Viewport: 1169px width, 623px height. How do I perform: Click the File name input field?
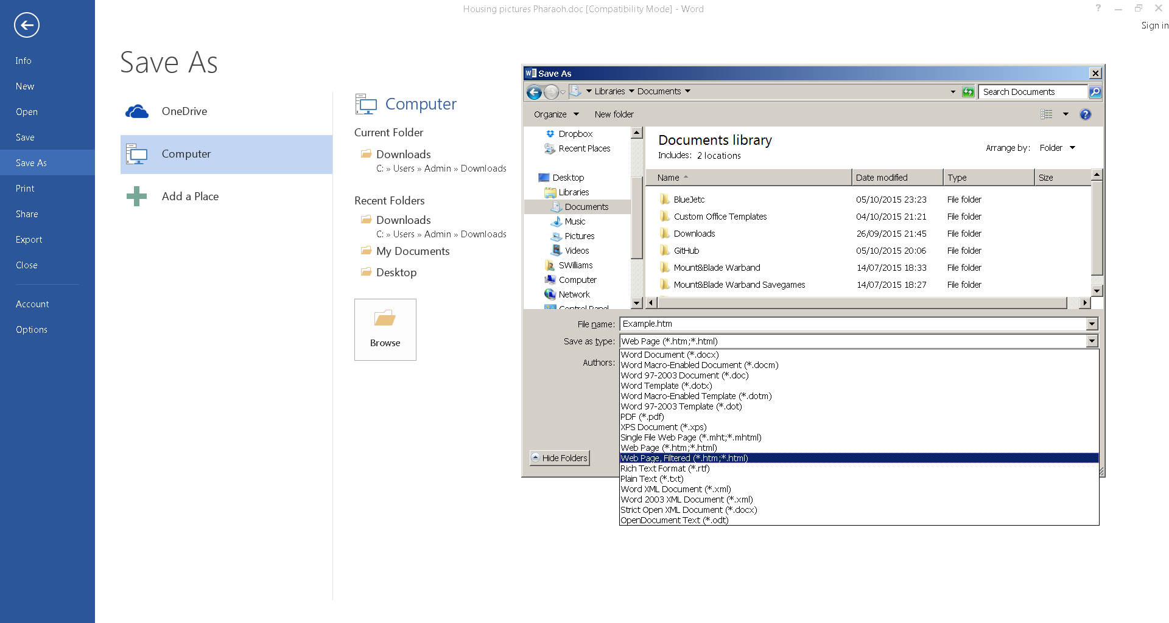point(853,324)
